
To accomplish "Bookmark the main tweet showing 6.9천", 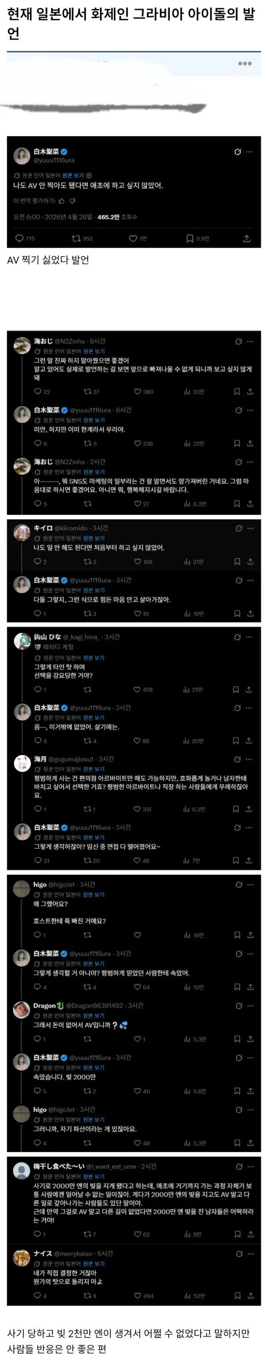I will click(x=190, y=238).
